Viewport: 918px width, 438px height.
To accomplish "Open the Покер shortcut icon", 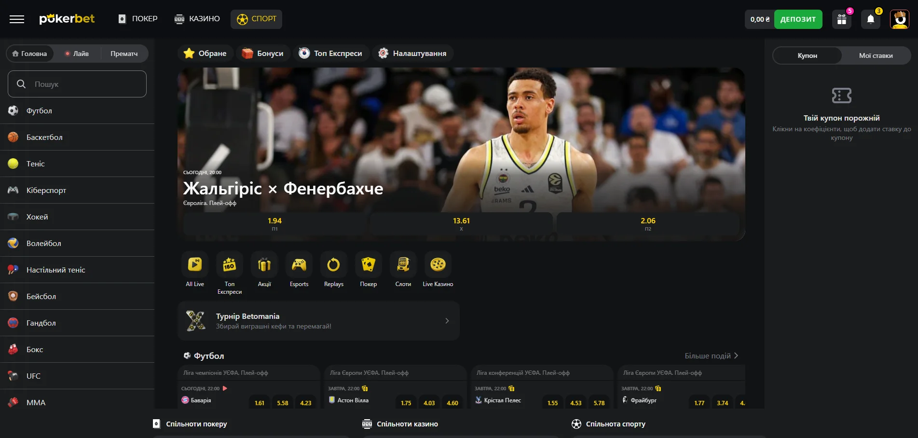I will [369, 264].
